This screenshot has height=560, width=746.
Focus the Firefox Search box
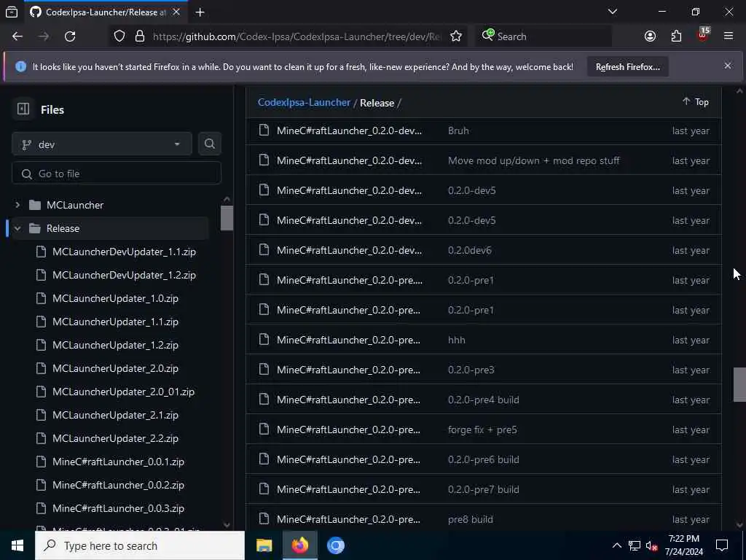[x=543, y=36]
